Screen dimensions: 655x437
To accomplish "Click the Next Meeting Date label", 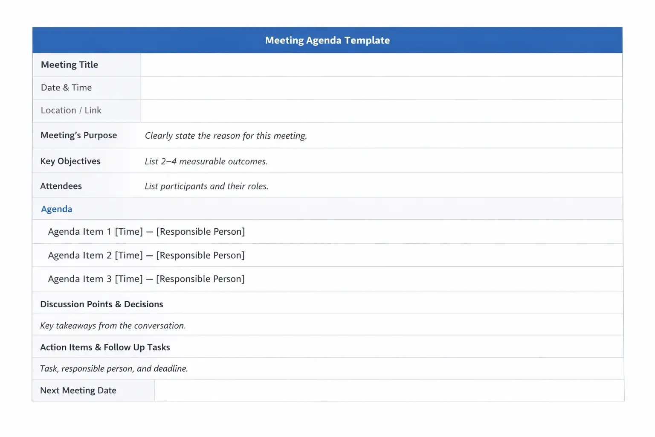I will 78,390.
